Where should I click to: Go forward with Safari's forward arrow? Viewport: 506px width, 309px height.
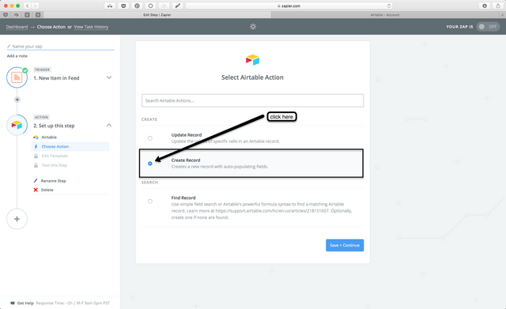click(35, 6)
